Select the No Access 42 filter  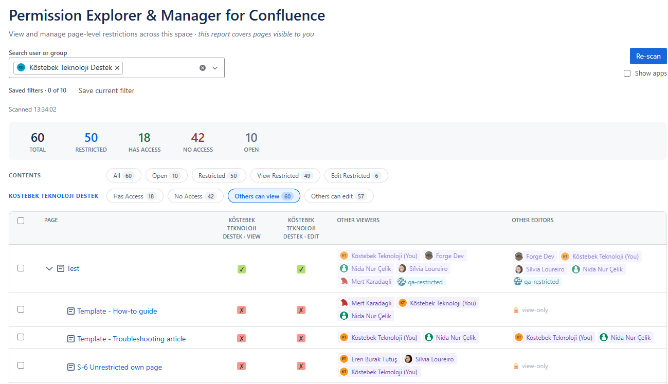[x=195, y=196]
